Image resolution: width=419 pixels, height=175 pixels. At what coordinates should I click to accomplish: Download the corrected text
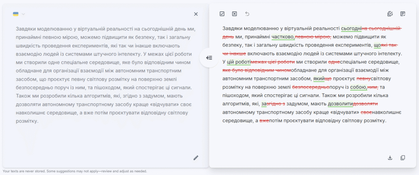pyautogui.click(x=390, y=158)
